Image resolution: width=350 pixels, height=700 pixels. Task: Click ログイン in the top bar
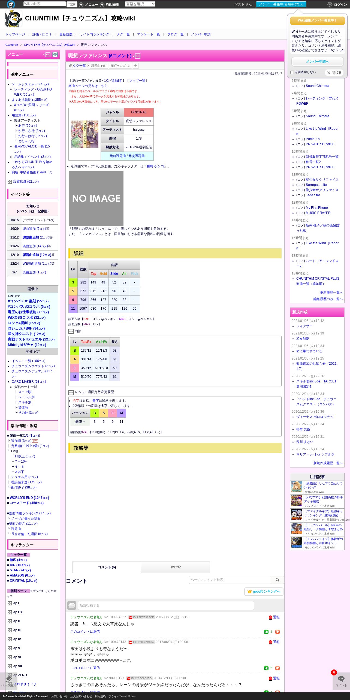[x=340, y=5]
